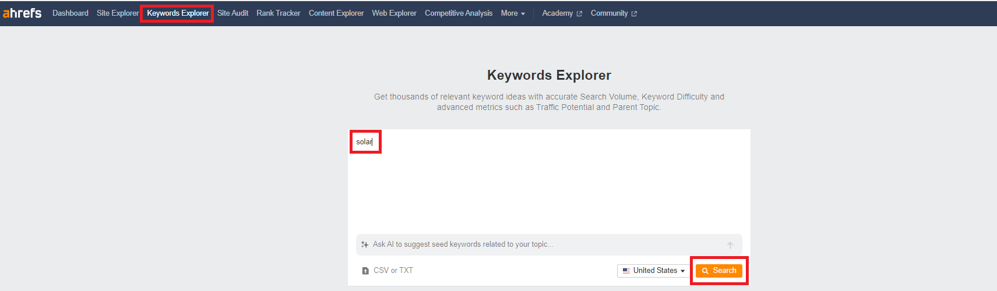Screen dimensions: 997x291
Task: Go to Site Explorer
Action: (x=118, y=13)
